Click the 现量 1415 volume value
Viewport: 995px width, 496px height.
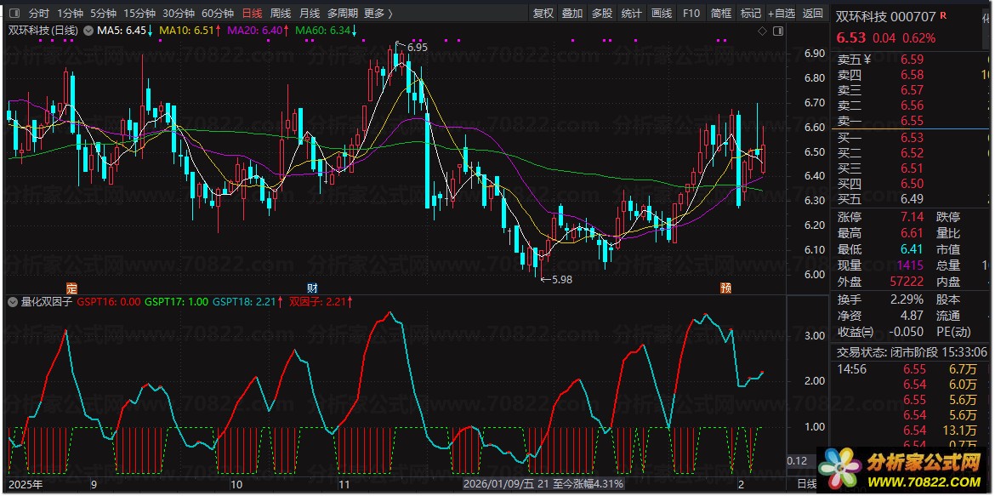coord(912,265)
